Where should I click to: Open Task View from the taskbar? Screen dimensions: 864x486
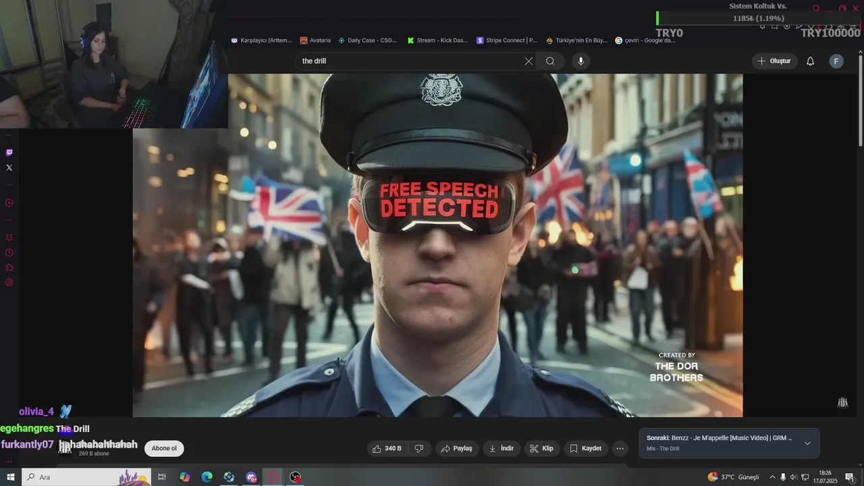coord(162,477)
